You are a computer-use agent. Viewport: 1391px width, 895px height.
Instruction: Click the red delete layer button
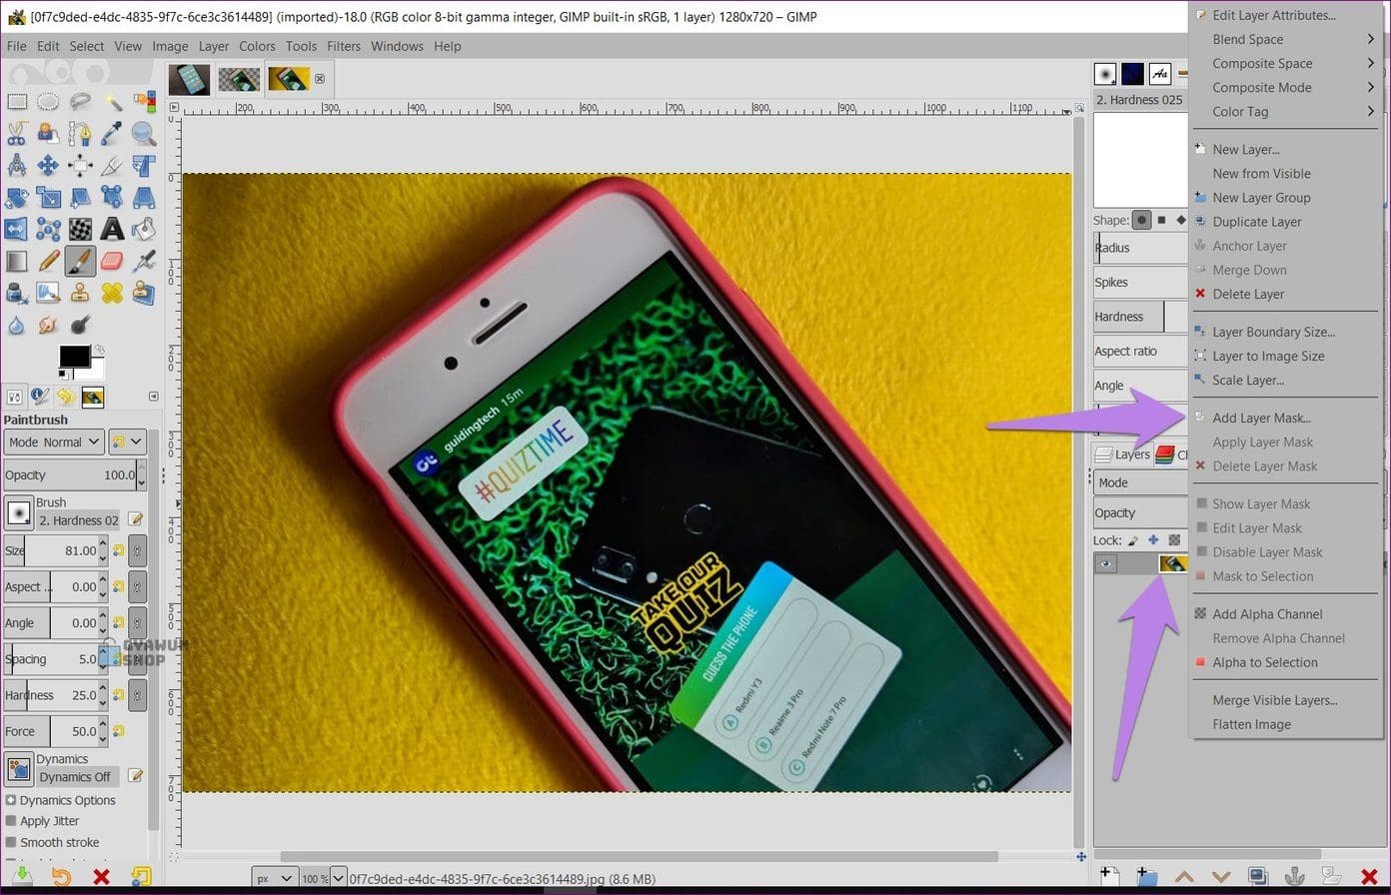(x=1369, y=877)
